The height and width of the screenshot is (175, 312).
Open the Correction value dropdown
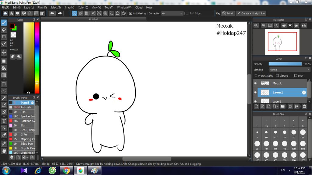coord(172,13)
